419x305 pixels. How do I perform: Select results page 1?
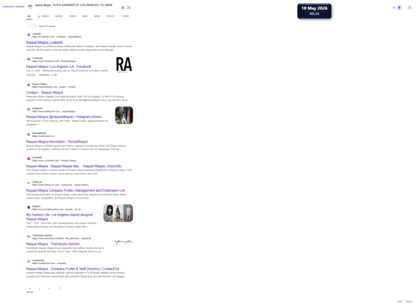point(29,288)
